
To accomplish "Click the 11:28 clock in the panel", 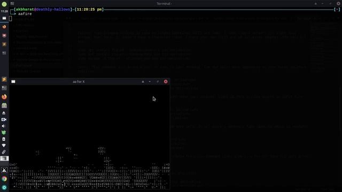I will click(x=4, y=11).
